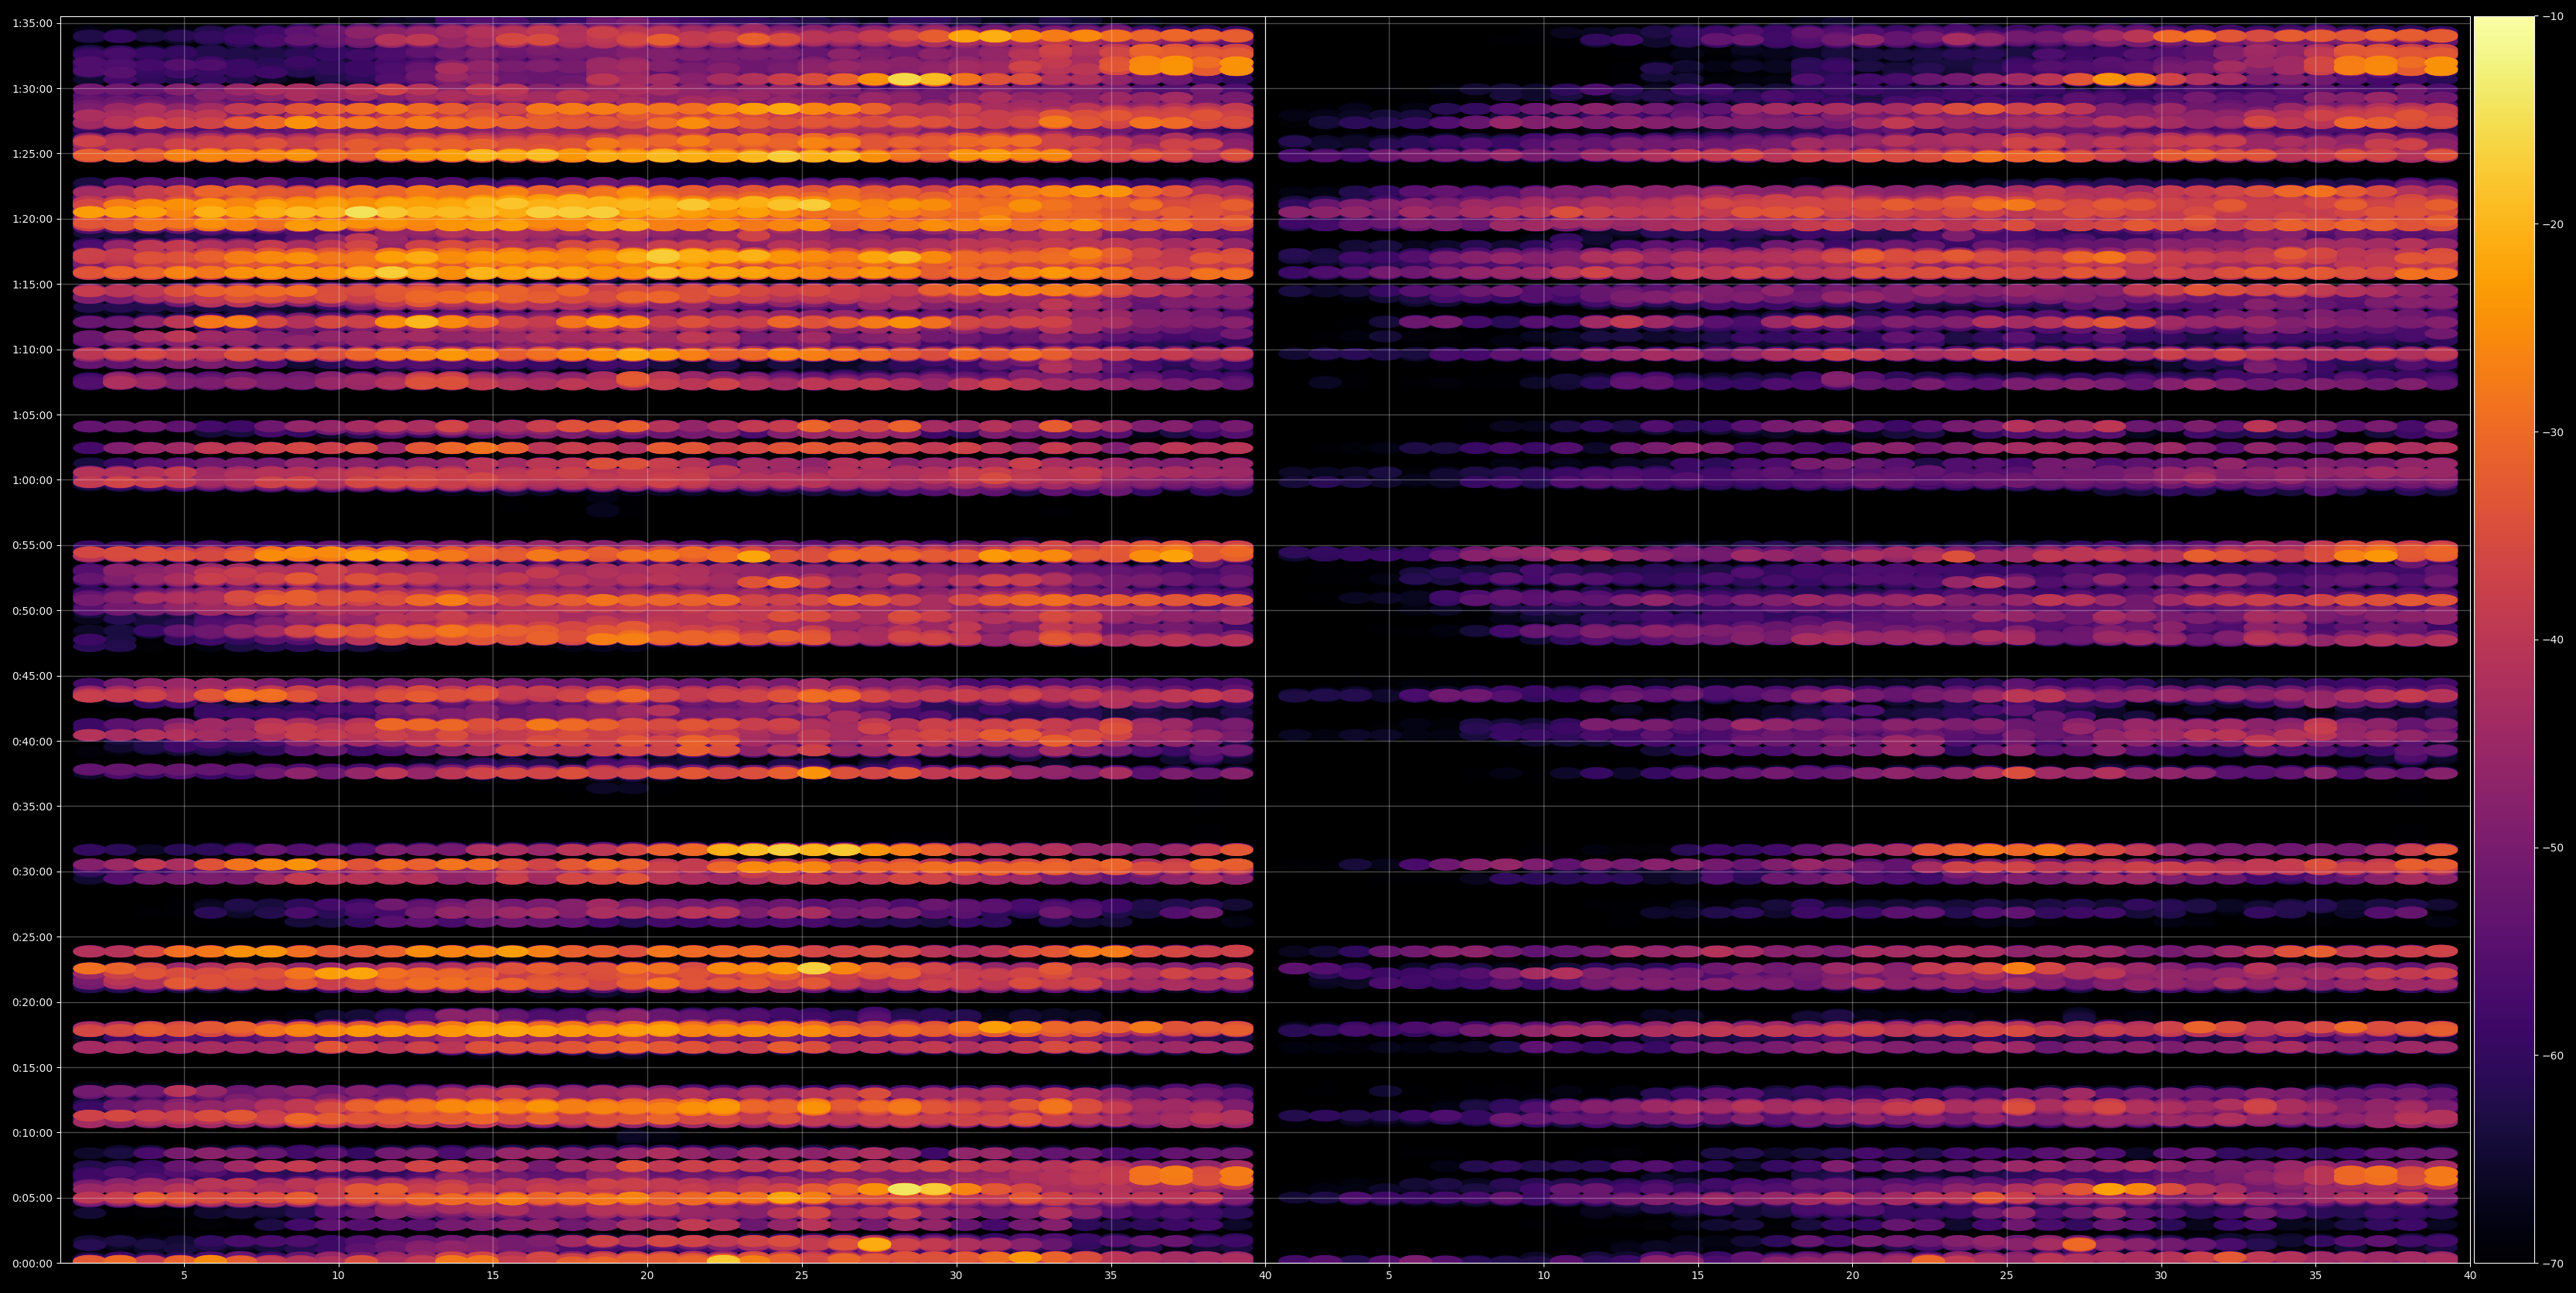Click the 1:25:00 time axis label
Viewport: 2576px width, 1293px height.
click(32, 154)
